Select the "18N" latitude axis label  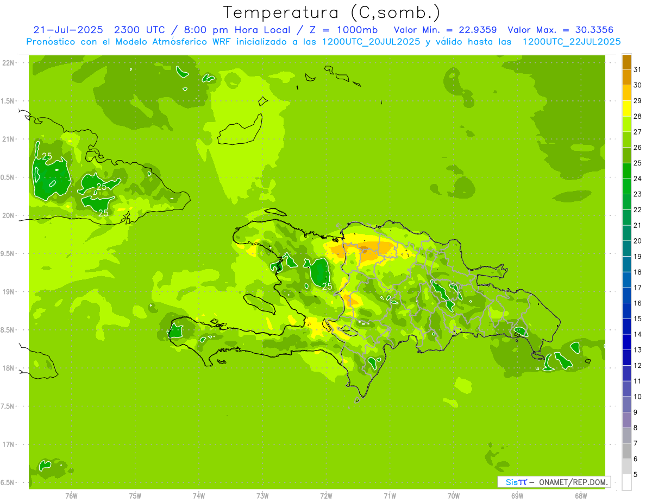[8, 368]
